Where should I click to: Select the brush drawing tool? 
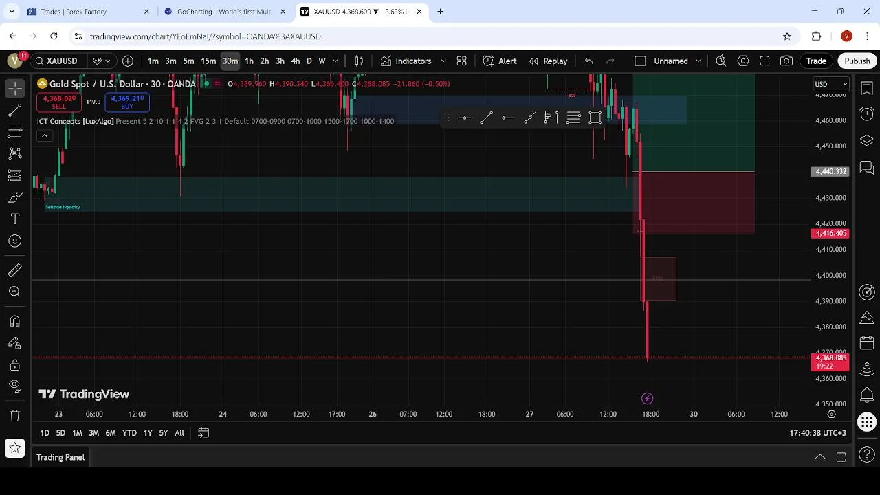(14, 198)
